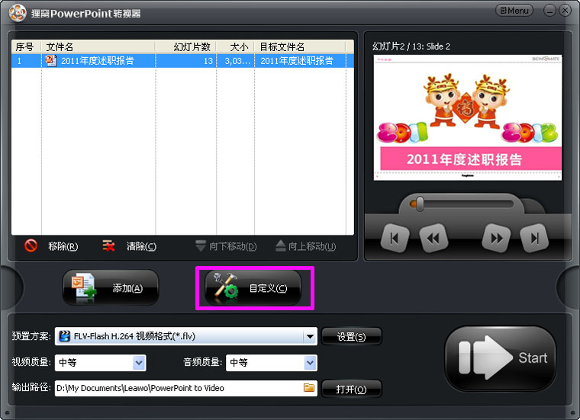Jump to last slide in preview
Viewport: 580px width, 420px height.
coord(534,239)
